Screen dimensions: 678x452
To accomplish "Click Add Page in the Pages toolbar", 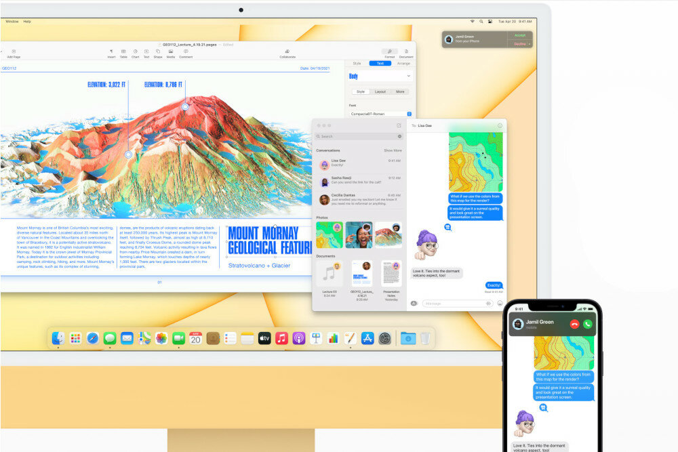I will [x=14, y=53].
